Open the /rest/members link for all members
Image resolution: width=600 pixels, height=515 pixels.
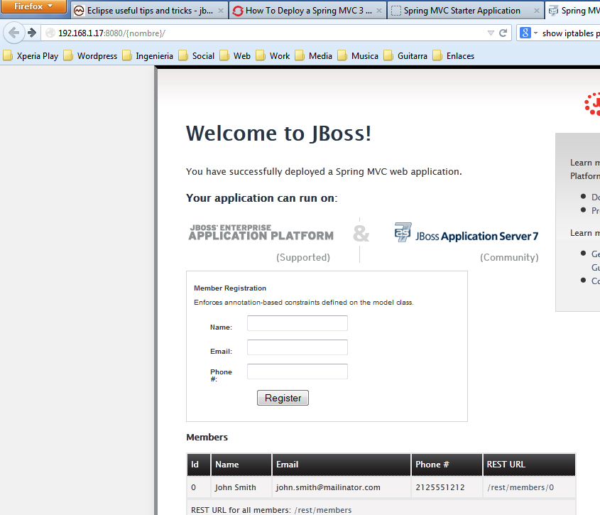pos(323,510)
